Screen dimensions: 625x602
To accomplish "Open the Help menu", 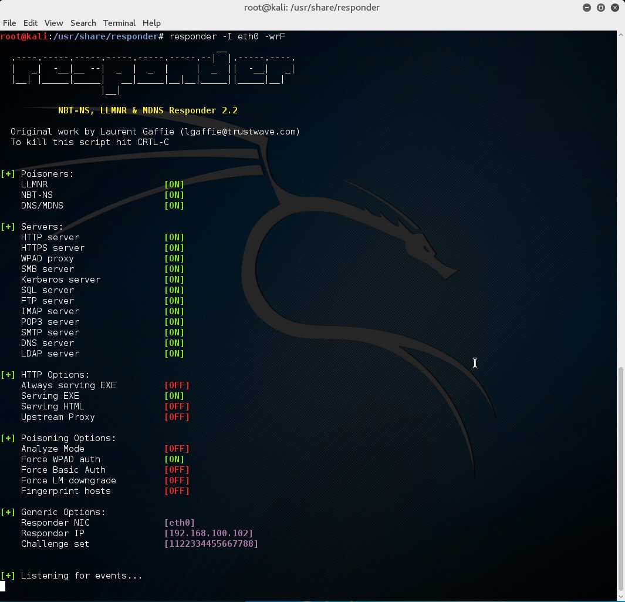I will click(151, 23).
